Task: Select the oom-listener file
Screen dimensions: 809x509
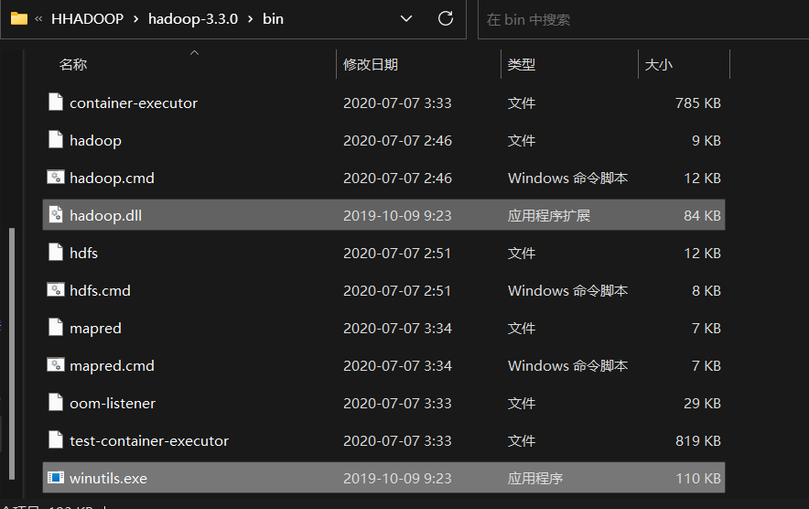Action: click(x=113, y=403)
